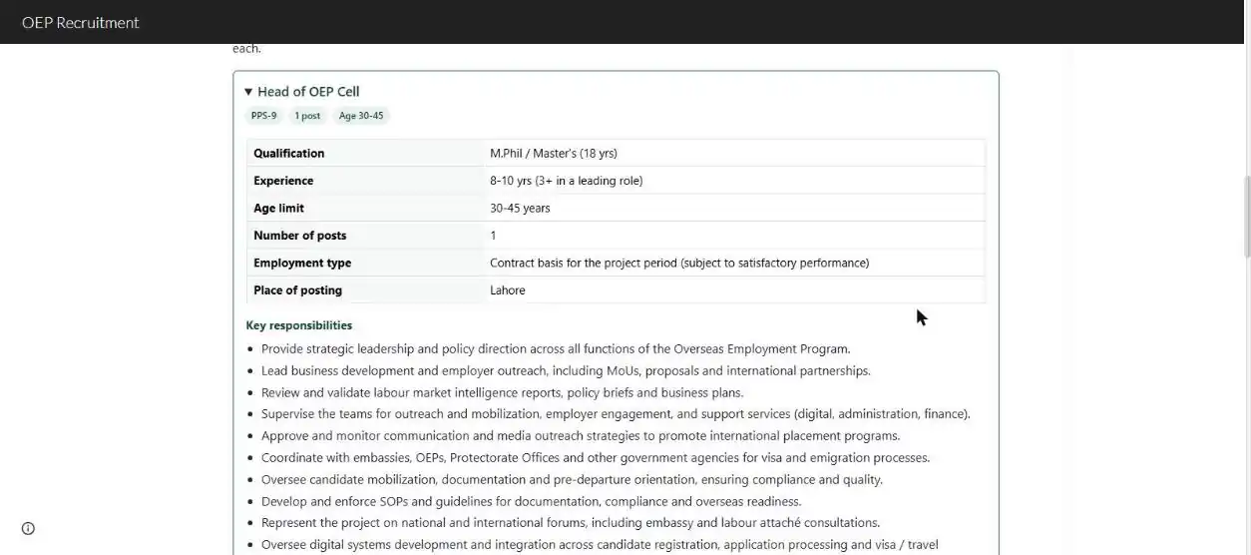Open the info icon at bottom left
This screenshot has width=1251, height=555.
[x=28, y=529]
